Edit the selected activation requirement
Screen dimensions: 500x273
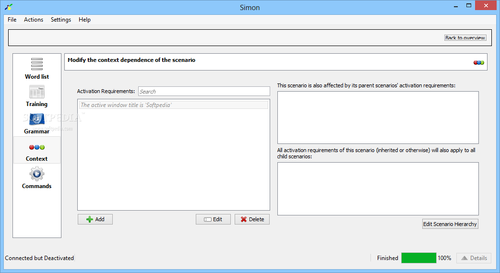[213, 219]
